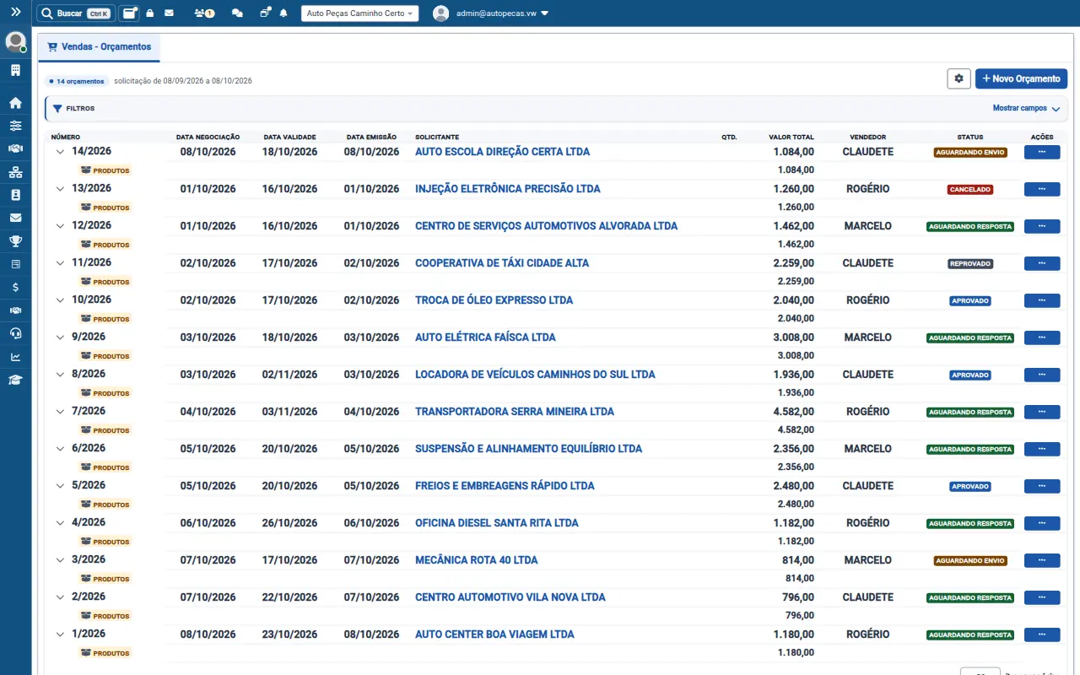The height and width of the screenshot is (675, 1080).
Task: Open the graduation cap icon
Action: click(15, 380)
